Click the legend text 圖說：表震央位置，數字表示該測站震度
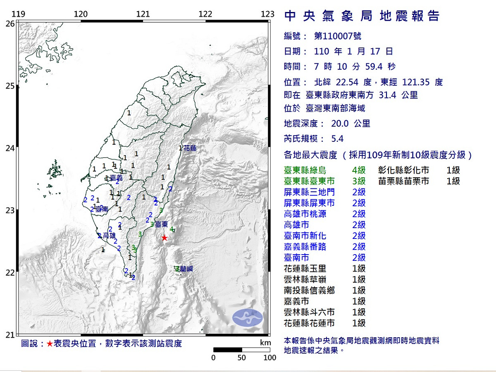This screenshot has width=496, height=372. coord(101,344)
